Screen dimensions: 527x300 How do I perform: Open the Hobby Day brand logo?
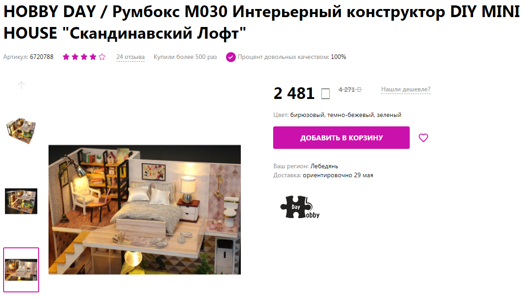point(300,207)
